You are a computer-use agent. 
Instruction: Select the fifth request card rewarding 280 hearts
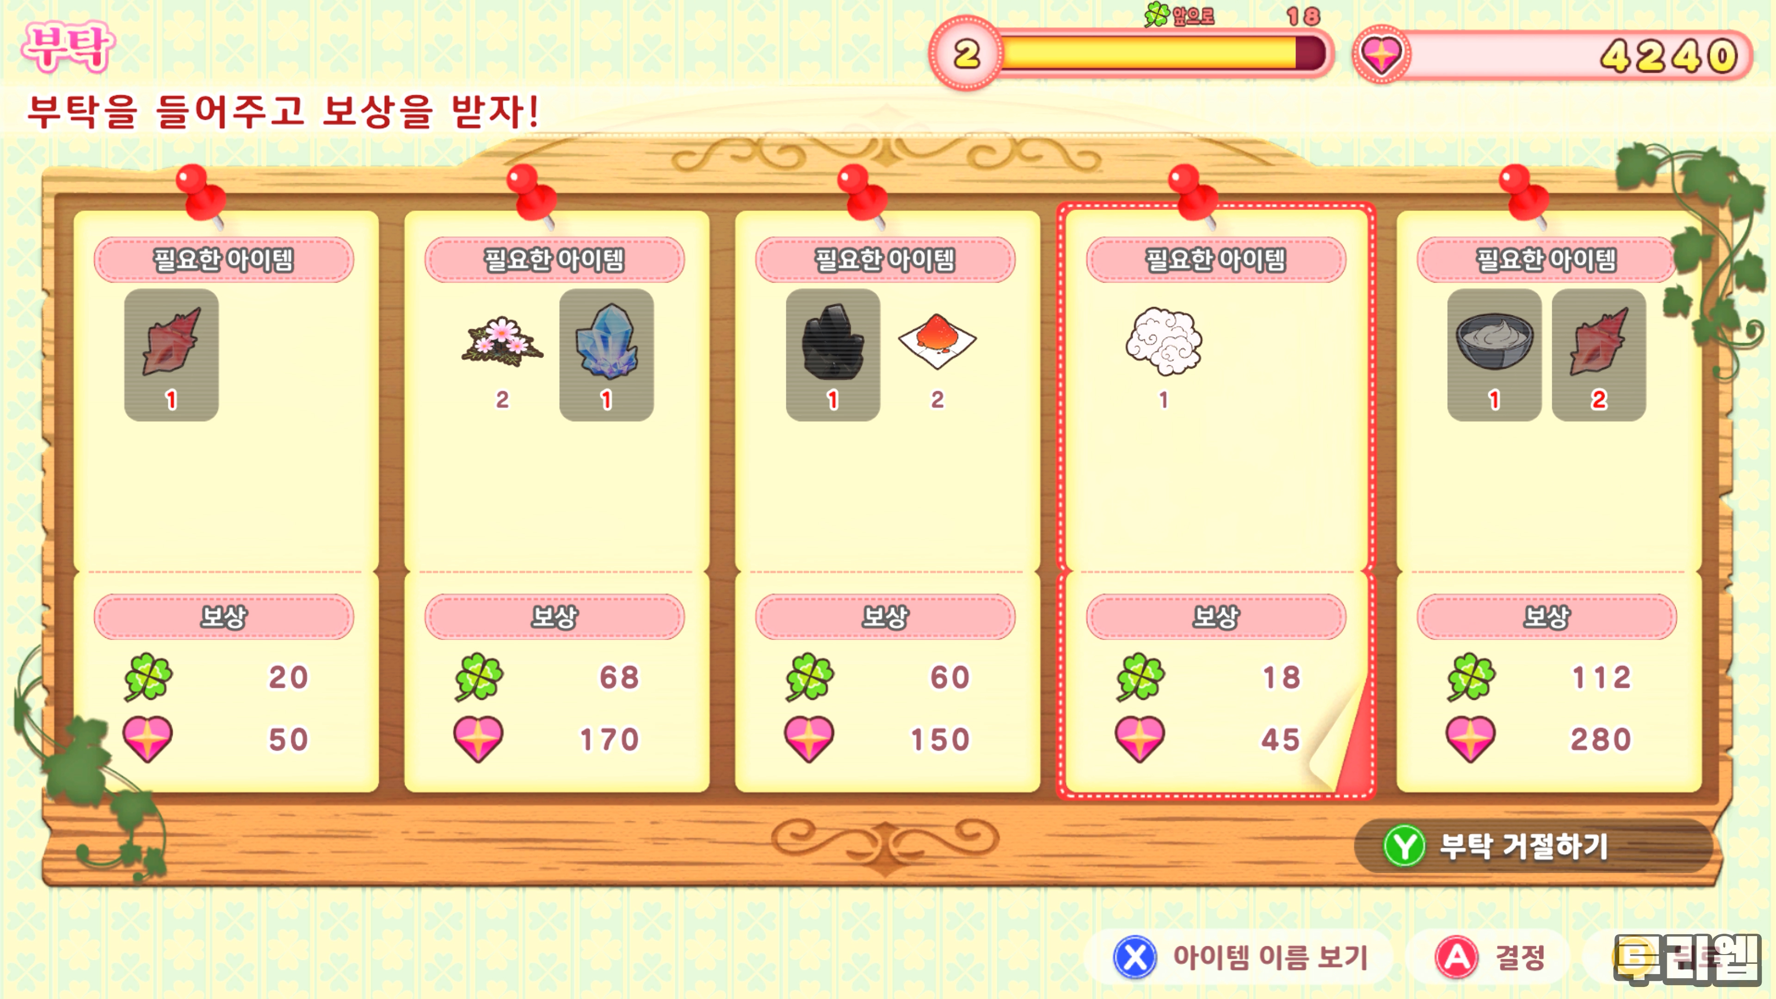(x=1549, y=501)
